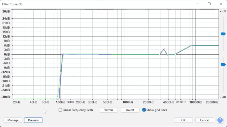The width and height of the screenshot is (227, 127).
Task: Click the 500Hz frequency axis label
Action: point(107,102)
